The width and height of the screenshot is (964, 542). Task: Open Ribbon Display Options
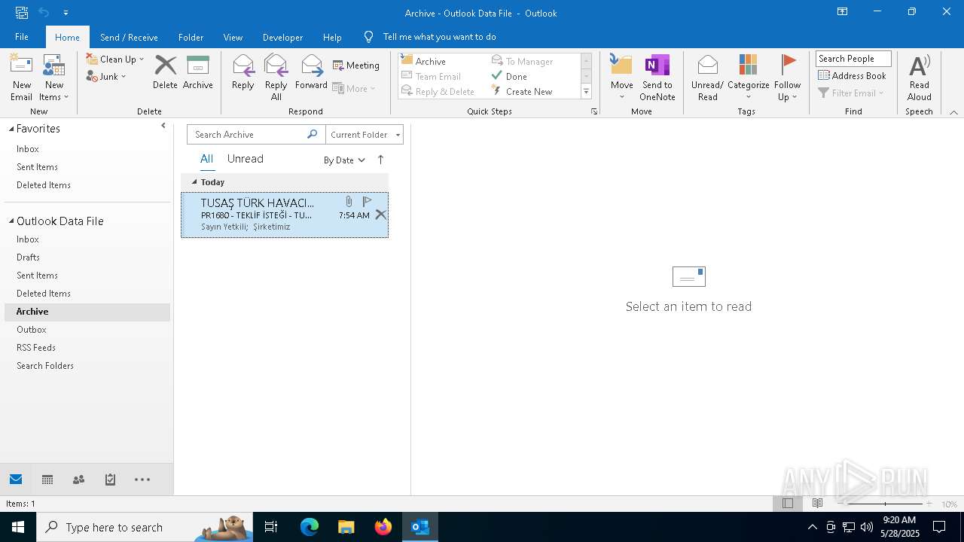coord(842,12)
